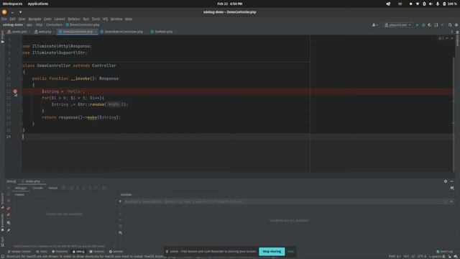
Task: Click the lower red crossed-out debug icon
Action: click(x=9, y=215)
